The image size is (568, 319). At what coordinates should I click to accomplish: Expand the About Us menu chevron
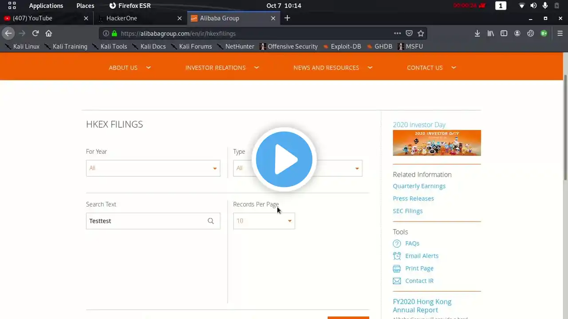(149, 67)
